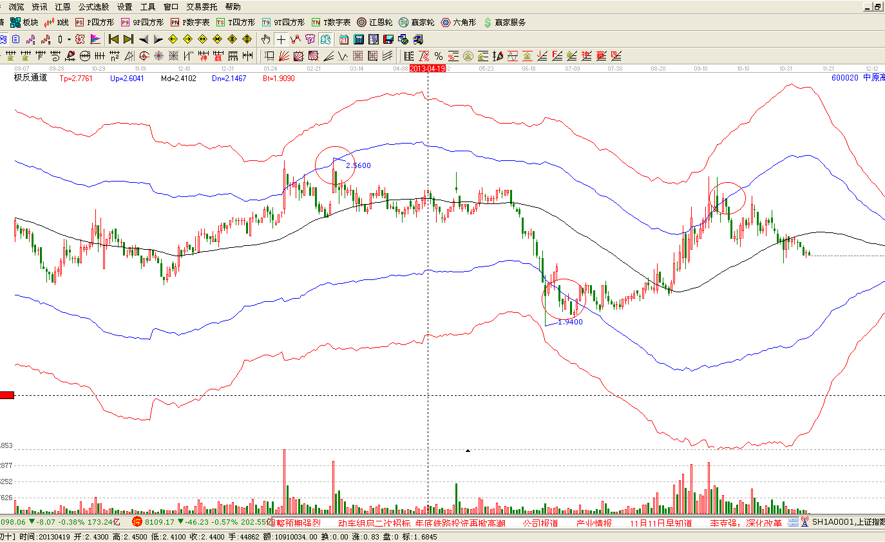This screenshot has width=885, height=542.
Task: Open the 公司报道 news link
Action: pos(540,523)
